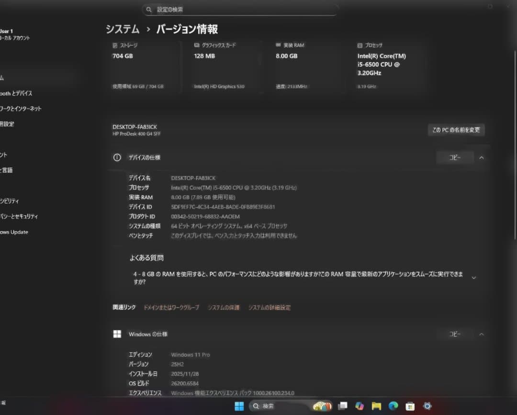Select Windows Update in the sidebar
The width and height of the screenshot is (517, 415).
tap(14, 232)
